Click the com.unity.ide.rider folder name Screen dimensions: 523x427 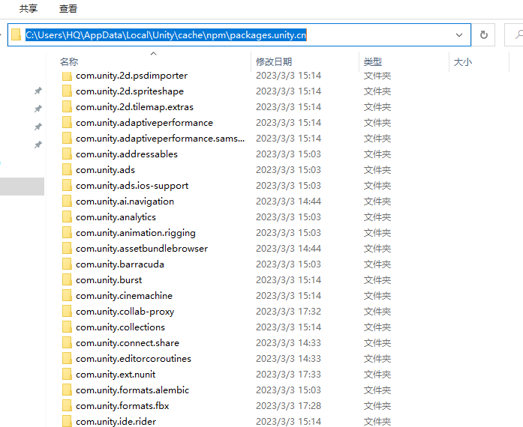pos(116,421)
